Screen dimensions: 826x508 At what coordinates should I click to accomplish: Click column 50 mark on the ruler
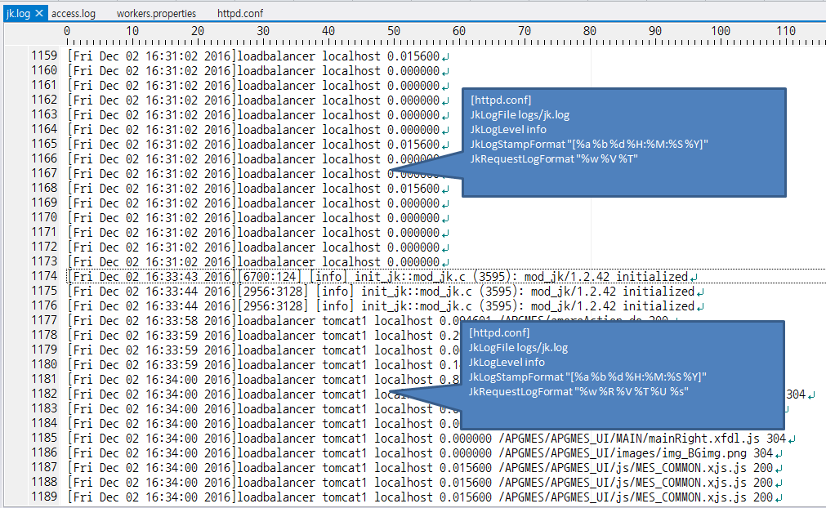pos(394,31)
